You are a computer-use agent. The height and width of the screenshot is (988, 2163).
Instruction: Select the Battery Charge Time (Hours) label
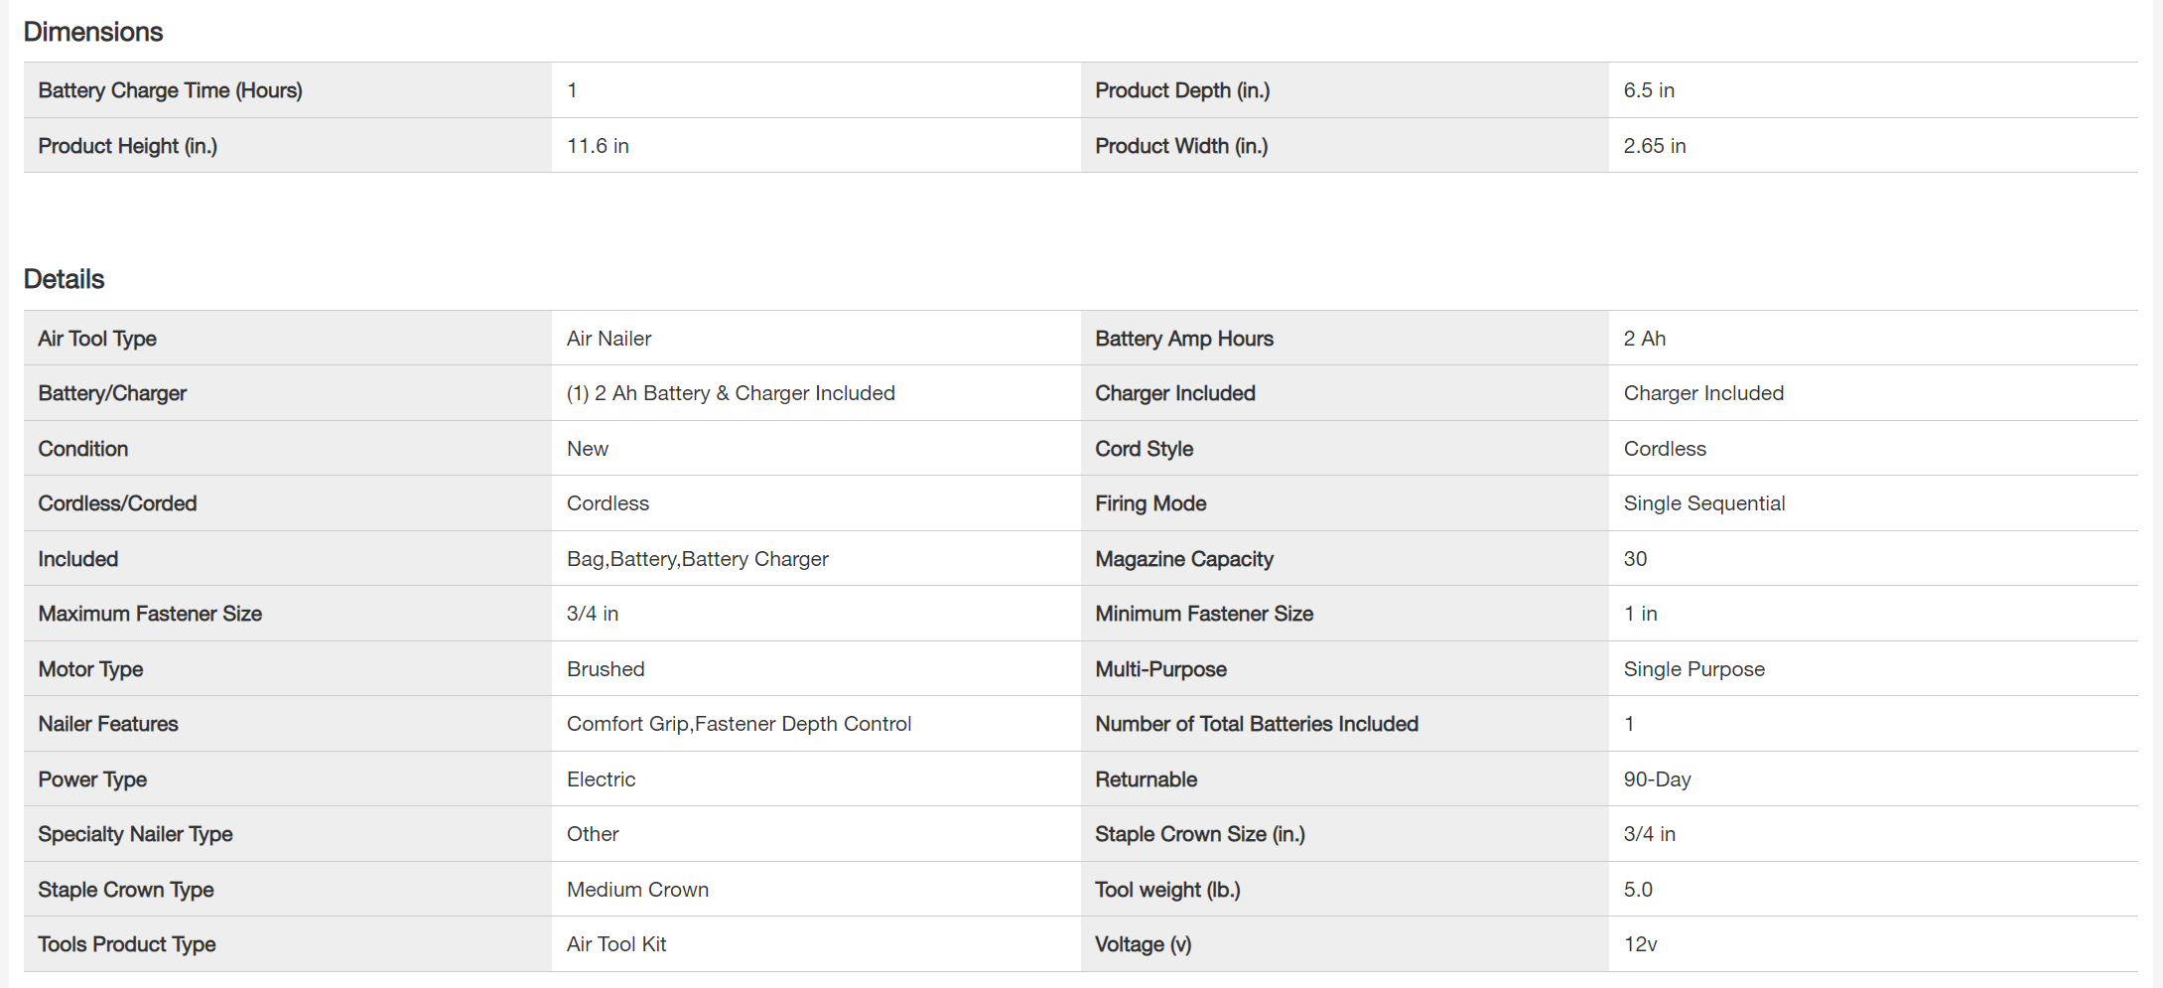[170, 90]
